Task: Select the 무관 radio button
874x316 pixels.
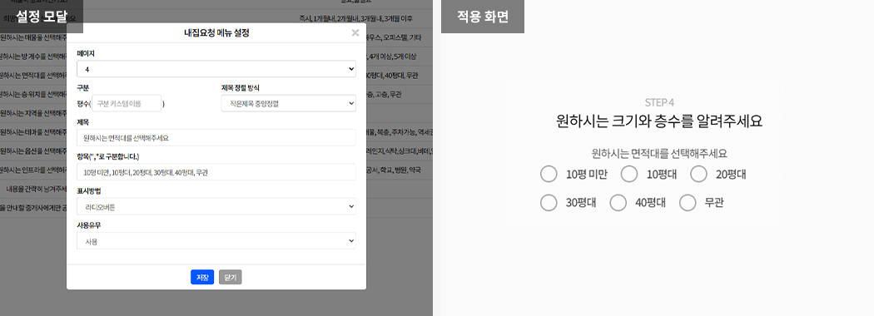Action: (688, 202)
